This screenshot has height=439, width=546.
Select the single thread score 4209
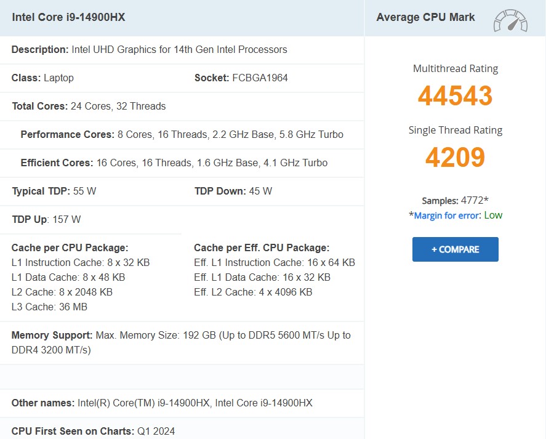(x=455, y=158)
